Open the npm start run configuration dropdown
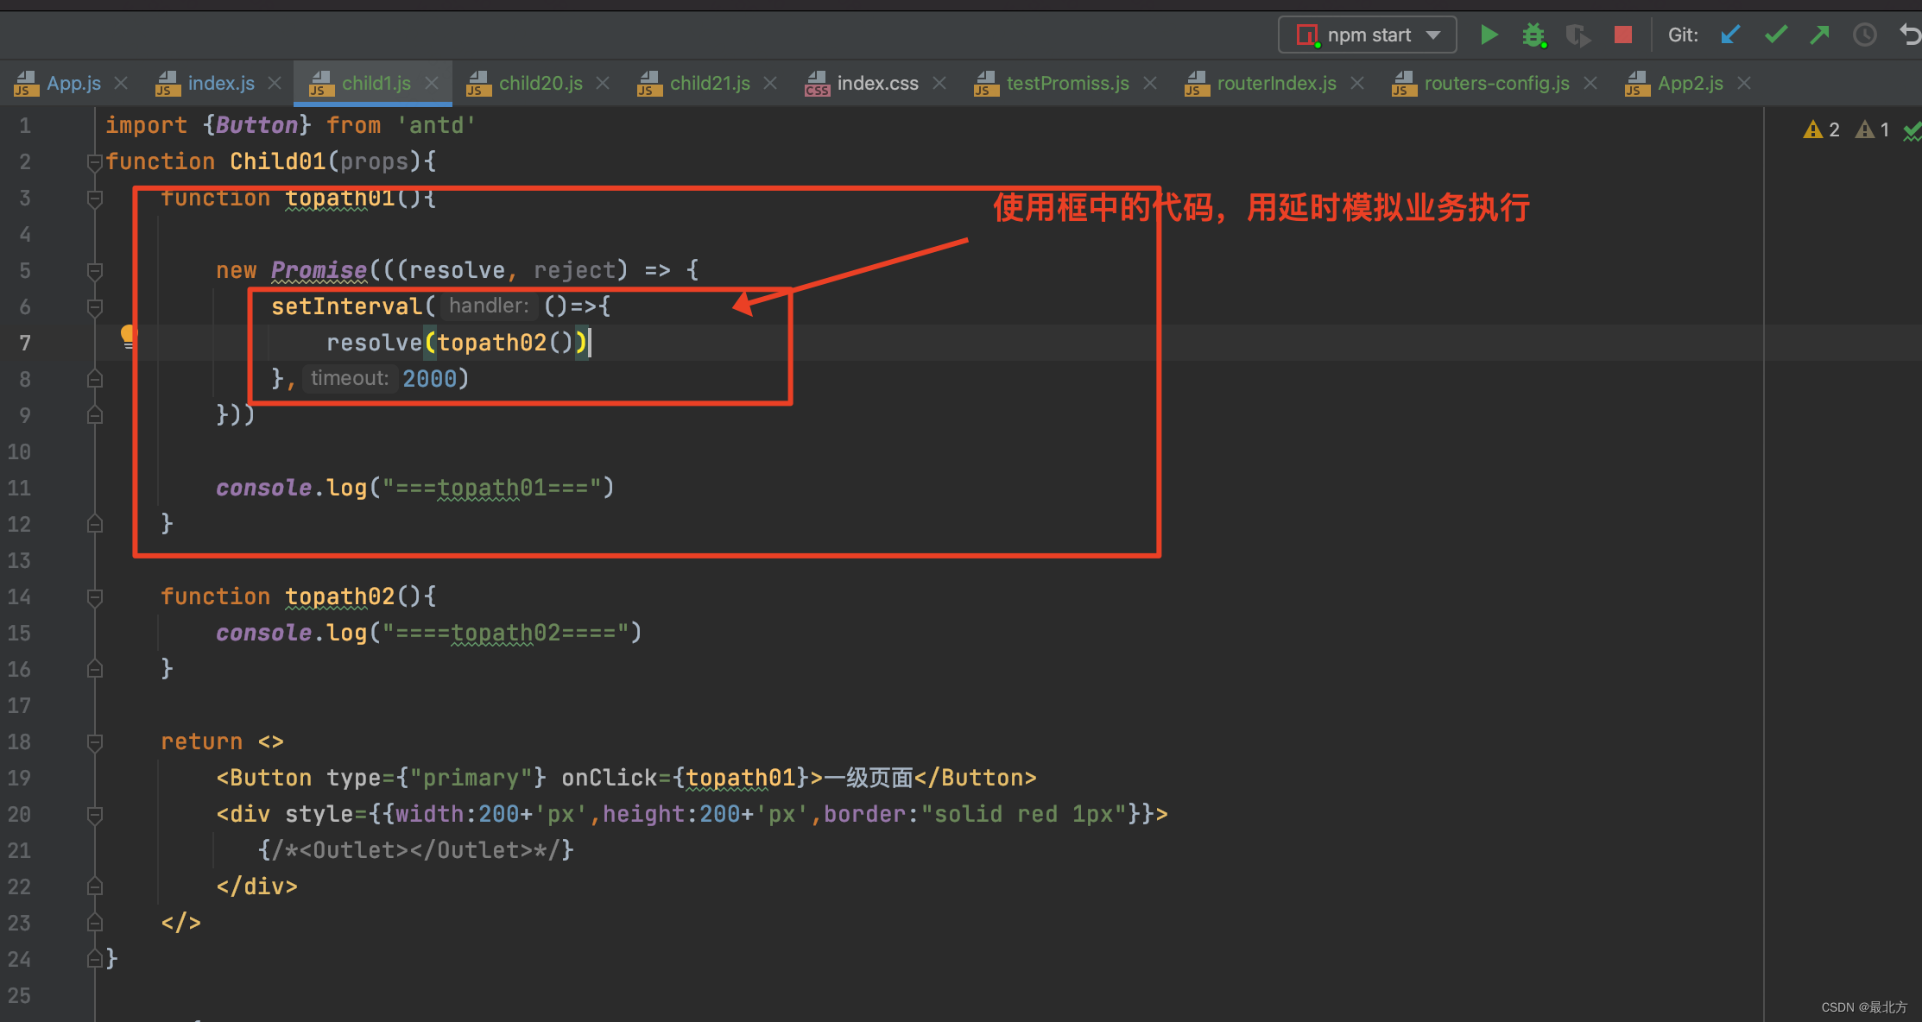 tap(1368, 35)
